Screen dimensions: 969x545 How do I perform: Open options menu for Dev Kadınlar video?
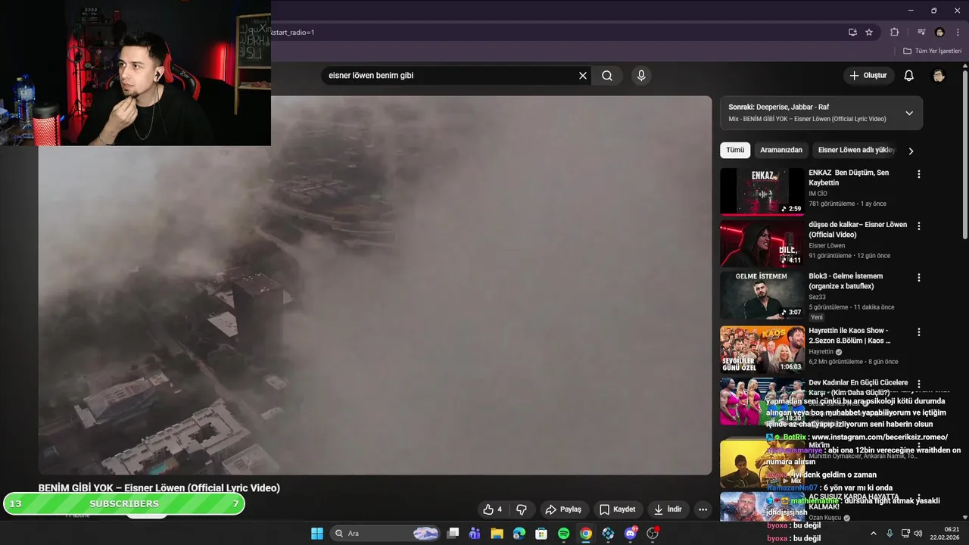919,384
